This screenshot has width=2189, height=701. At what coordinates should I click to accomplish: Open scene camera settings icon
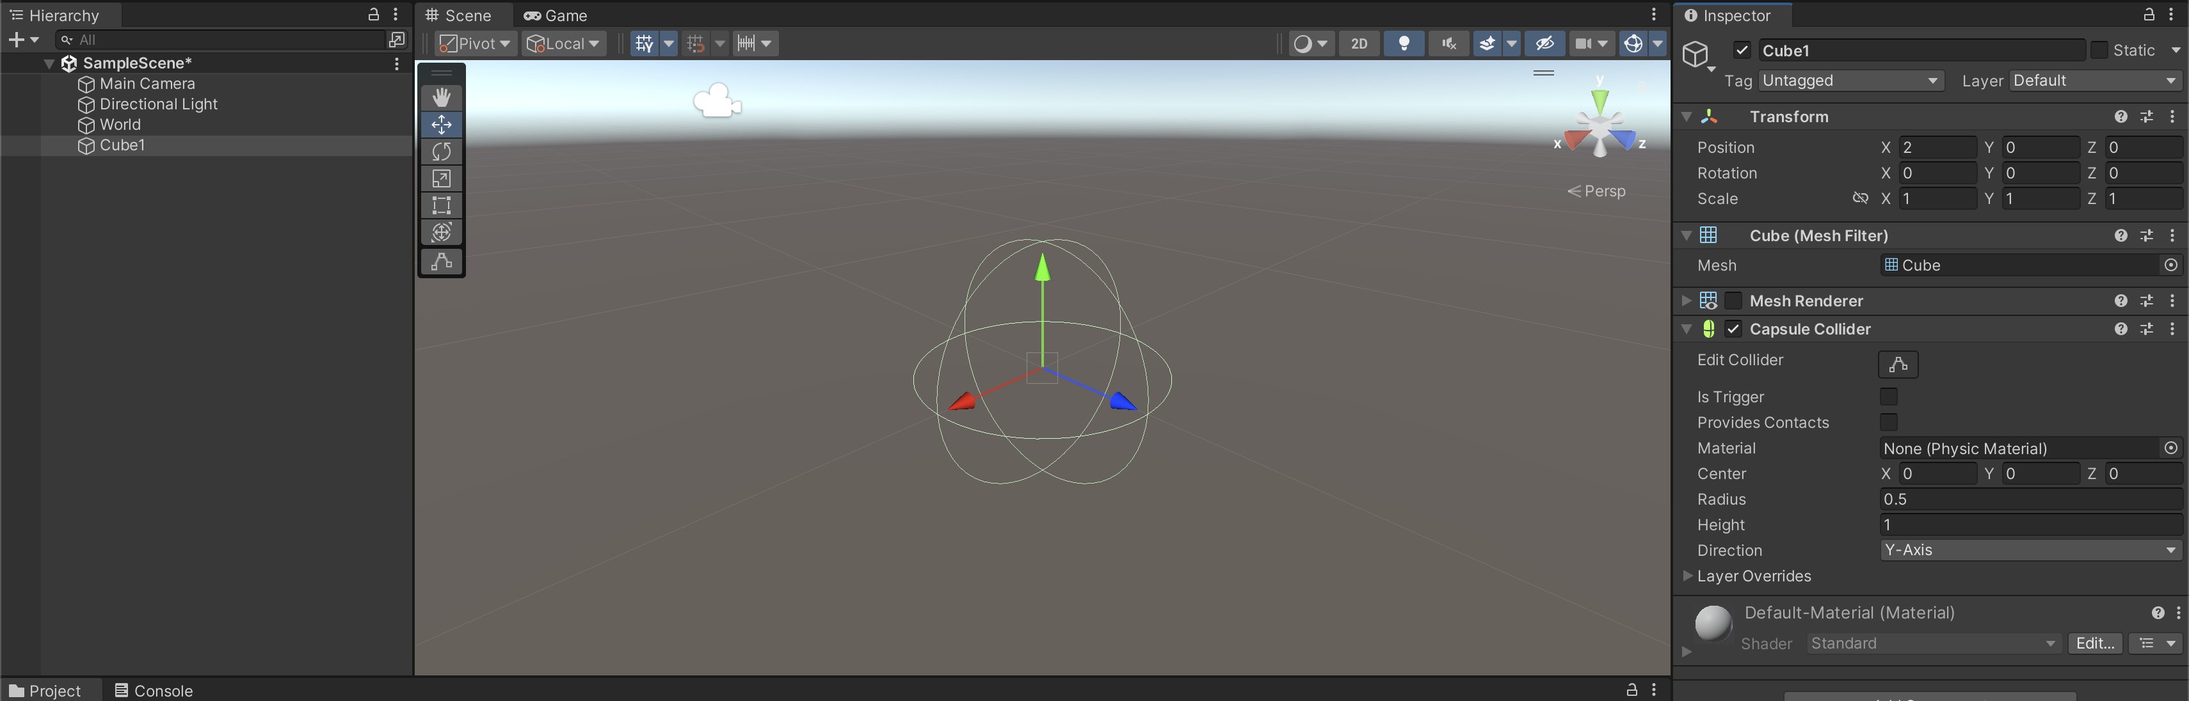[x=1583, y=43]
